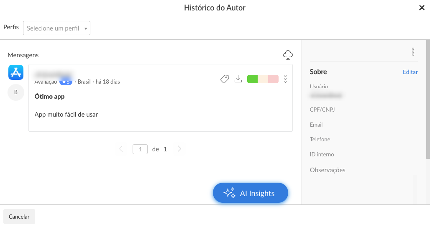Click the tag icon on the review
The height and width of the screenshot is (227, 430).
pos(225,79)
